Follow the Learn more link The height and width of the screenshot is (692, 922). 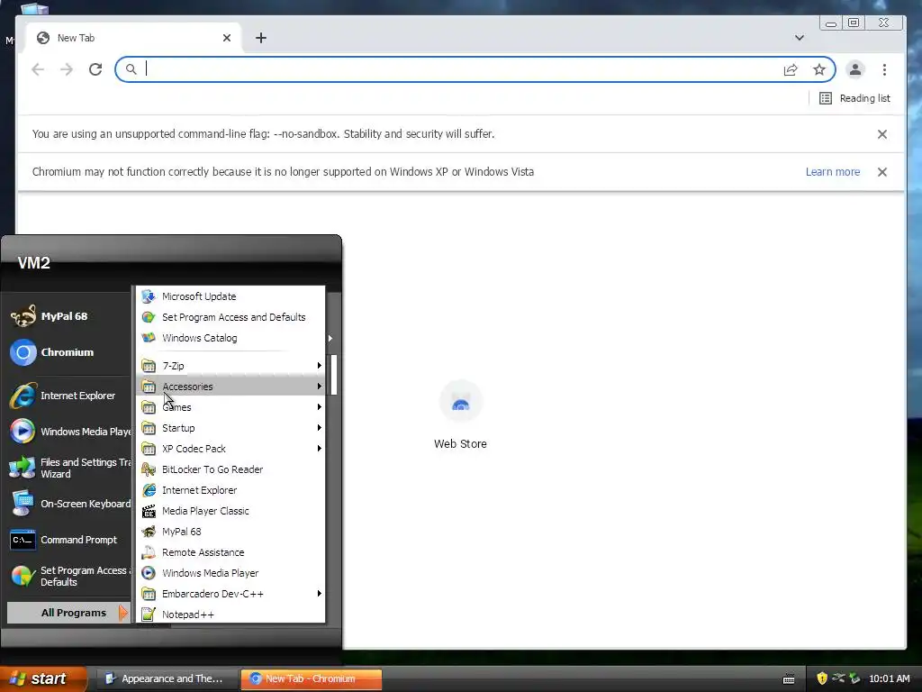coord(833,172)
